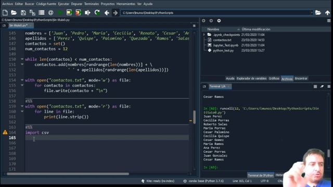333x187 pixels.
Task: Stop kernel square icon in console
Action: (x=315, y=87)
